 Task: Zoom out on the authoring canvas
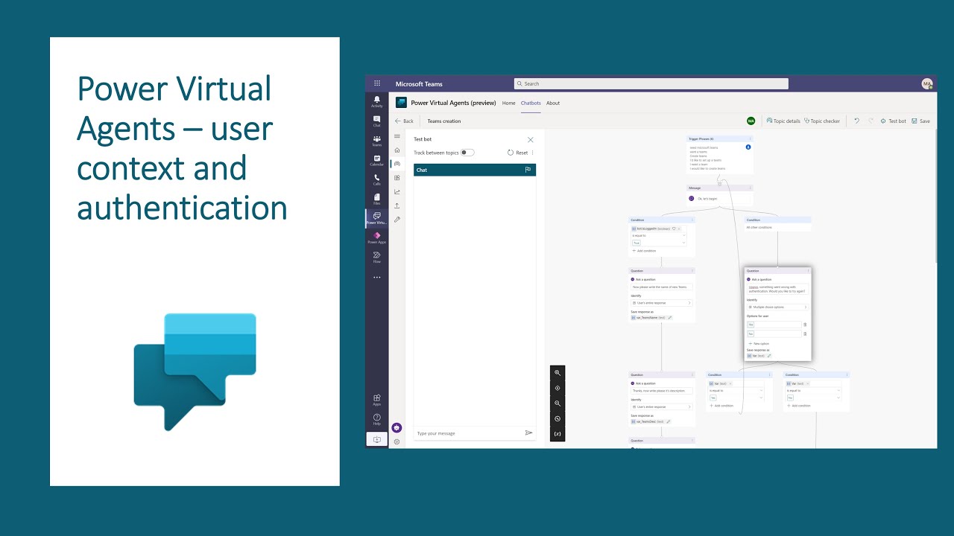(x=557, y=403)
